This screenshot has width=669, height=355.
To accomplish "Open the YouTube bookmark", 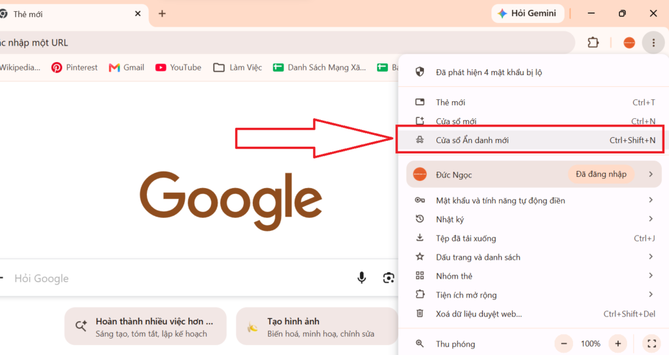I will click(x=178, y=67).
